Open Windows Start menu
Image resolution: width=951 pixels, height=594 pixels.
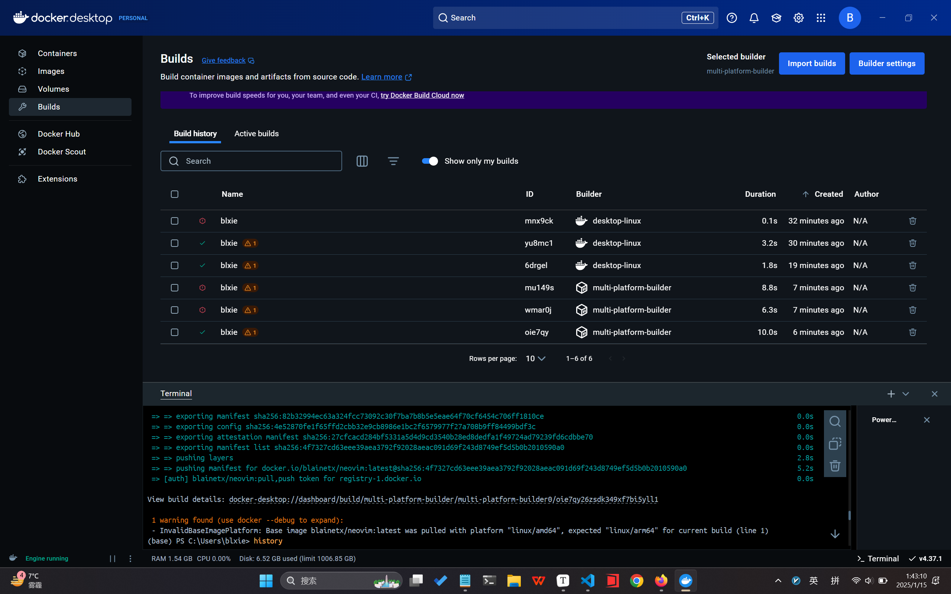coord(266,581)
